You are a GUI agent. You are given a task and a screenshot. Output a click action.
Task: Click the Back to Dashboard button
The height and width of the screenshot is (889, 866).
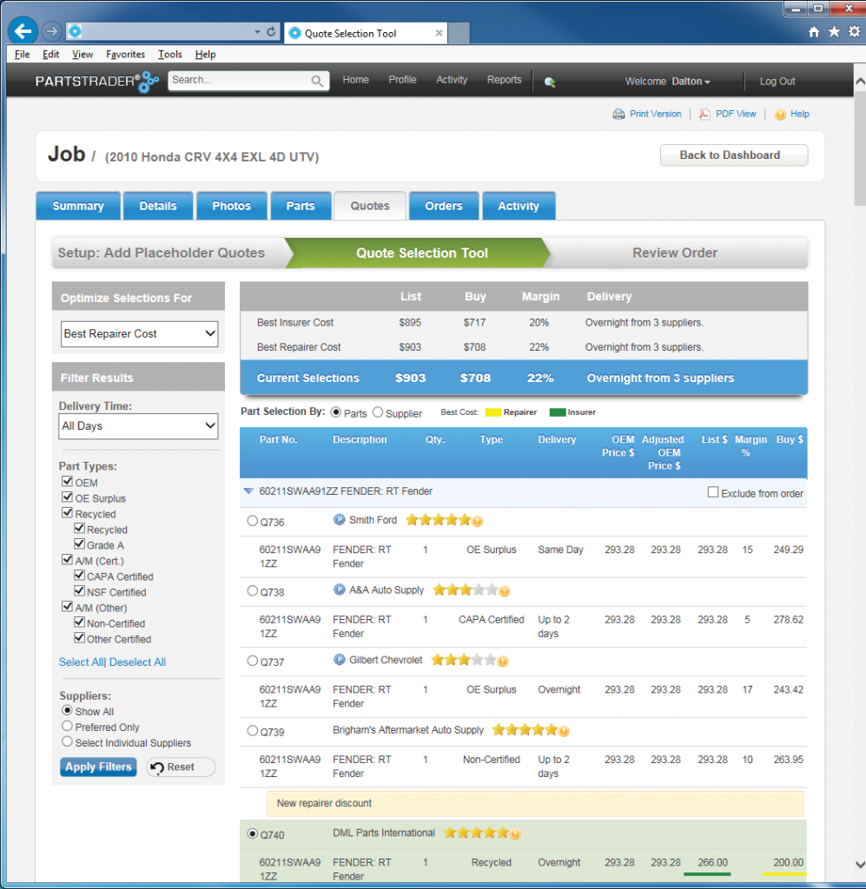click(x=734, y=155)
